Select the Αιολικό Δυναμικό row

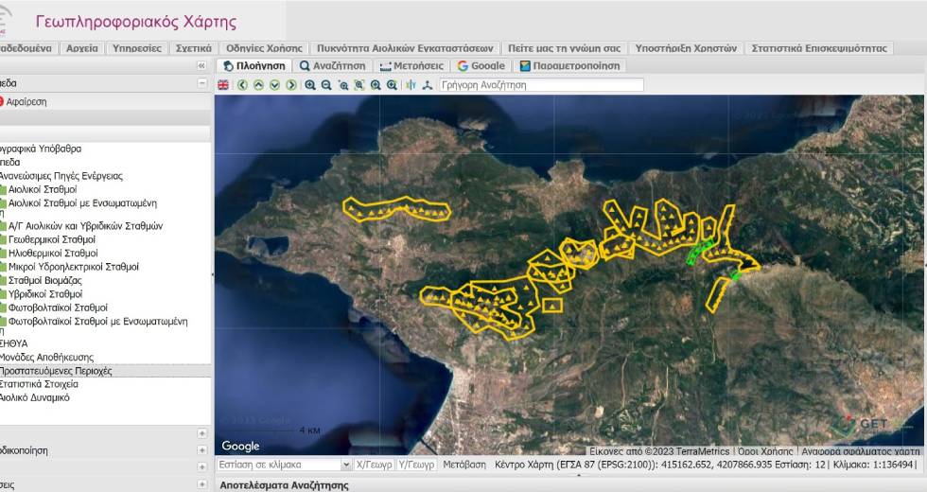(34, 397)
